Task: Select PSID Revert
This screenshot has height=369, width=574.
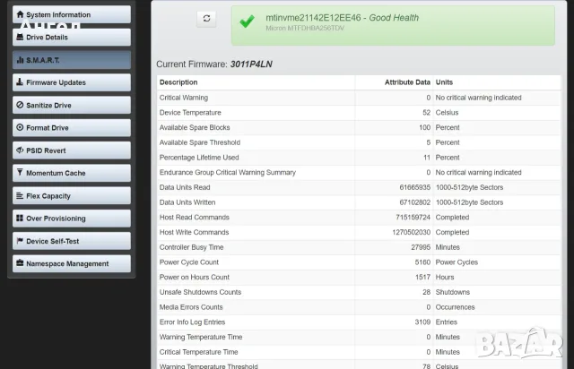Action: [72, 150]
